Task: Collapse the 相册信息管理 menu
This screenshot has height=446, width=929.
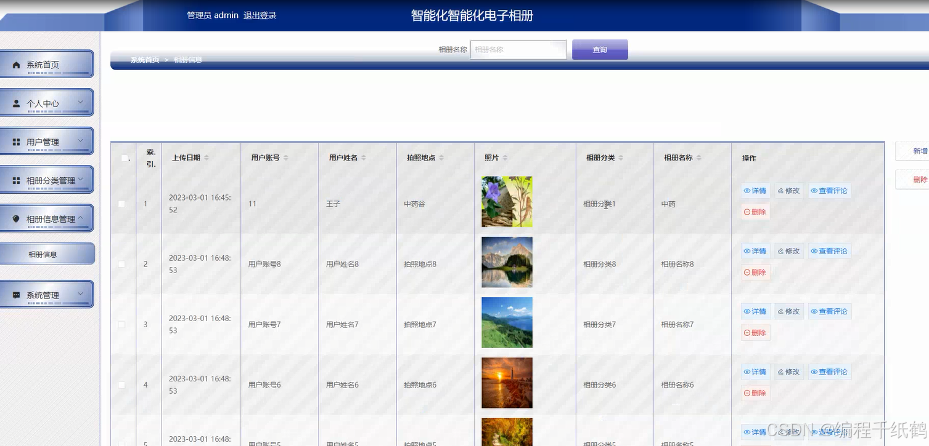Action: pyautogui.click(x=46, y=218)
